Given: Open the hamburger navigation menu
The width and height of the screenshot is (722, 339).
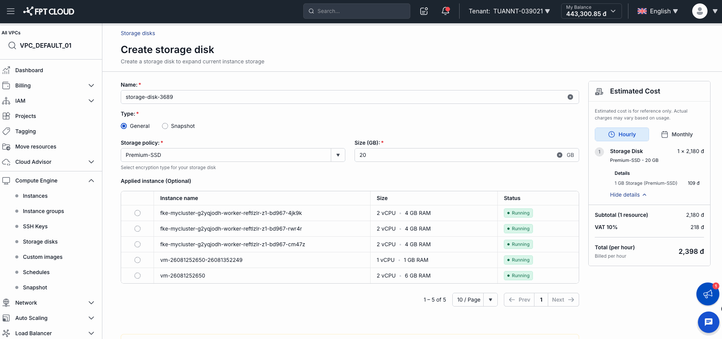Looking at the screenshot, I should 11,11.
